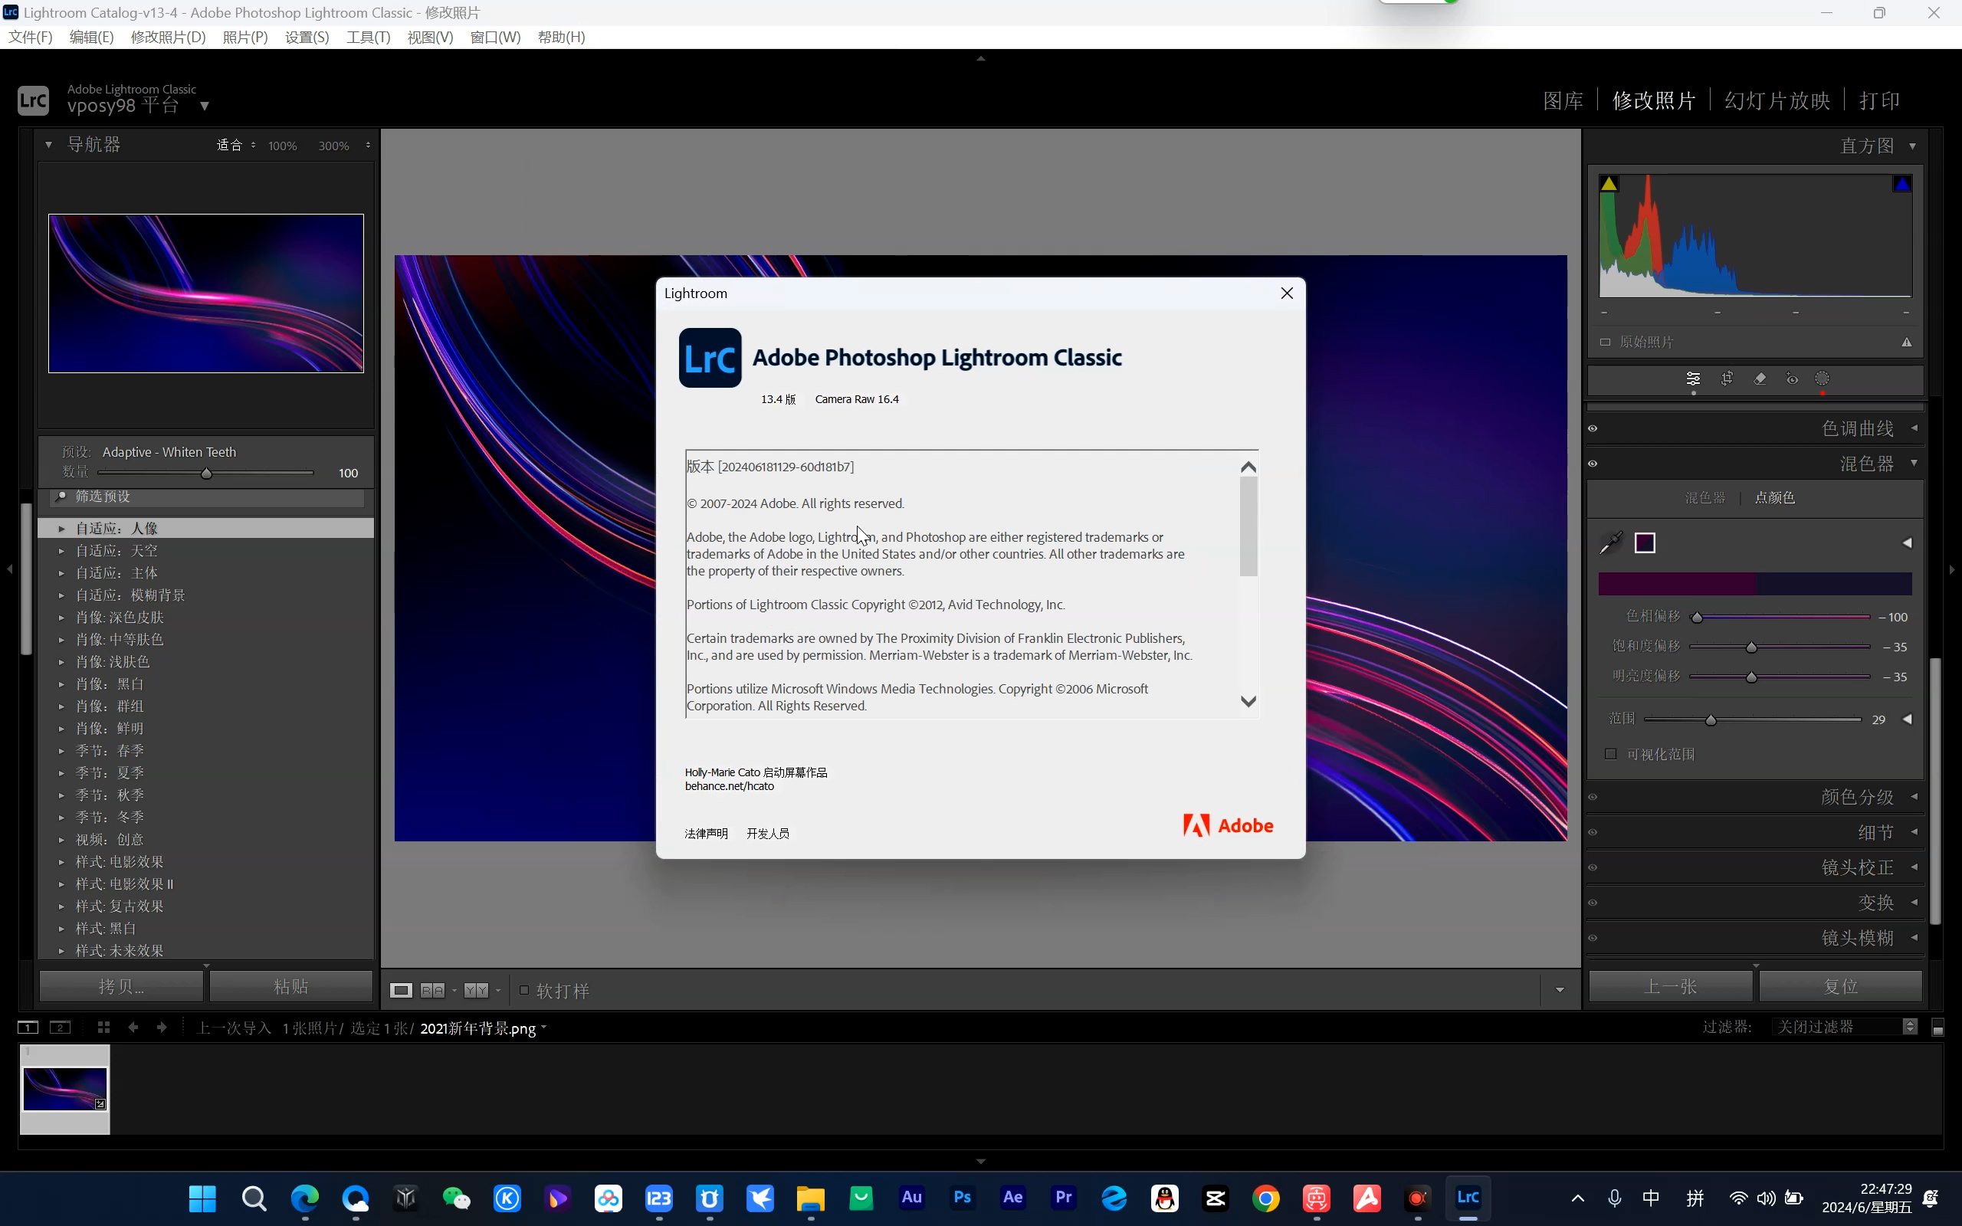The image size is (1962, 1226).
Task: Expand the 自适应: 天空 preset group
Action: 61,551
